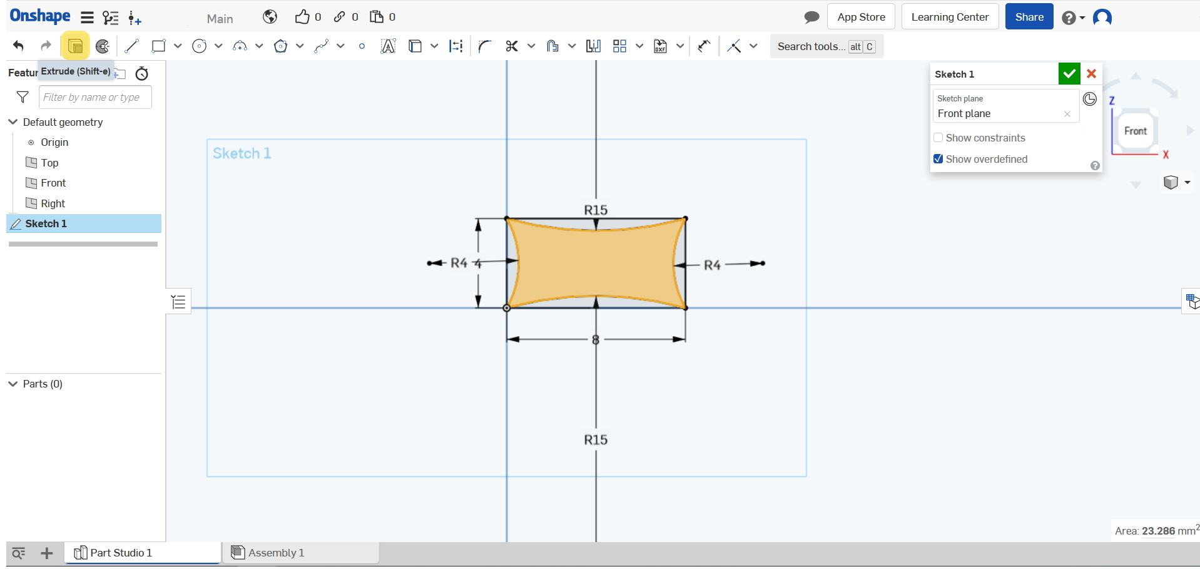Switch to the Assembly 1 tab

275,553
